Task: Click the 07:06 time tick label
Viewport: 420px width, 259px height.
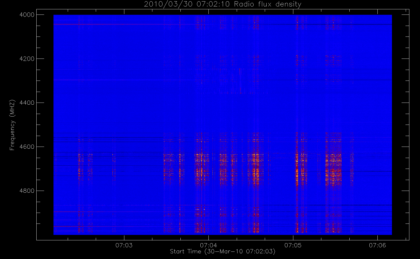Action: pos(377,245)
